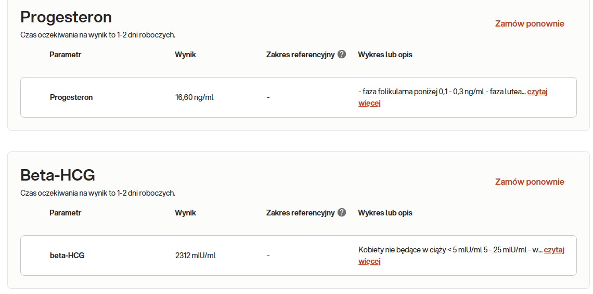Reorder the Beta-HCG test via Zamów ponownie
The width and height of the screenshot is (593, 294).
[x=529, y=182]
